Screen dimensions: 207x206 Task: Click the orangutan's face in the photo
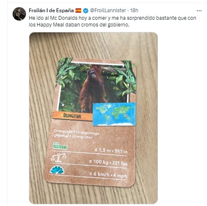(92, 73)
